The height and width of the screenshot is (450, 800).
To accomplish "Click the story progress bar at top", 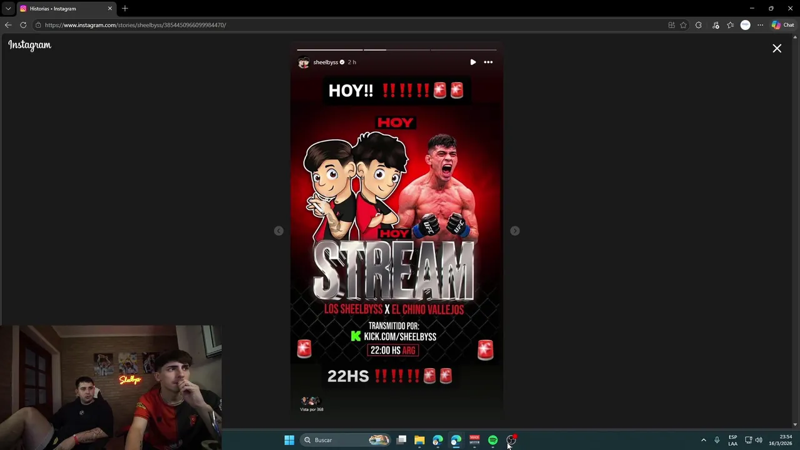I will (397, 49).
